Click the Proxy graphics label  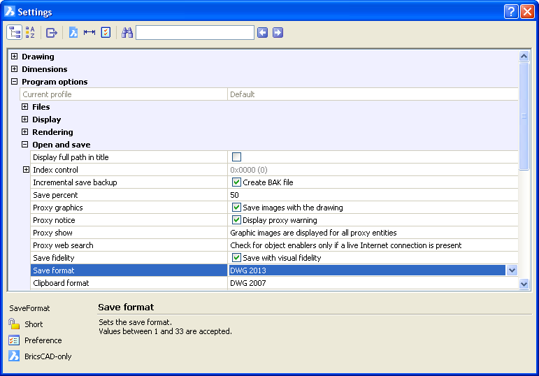[x=58, y=208]
